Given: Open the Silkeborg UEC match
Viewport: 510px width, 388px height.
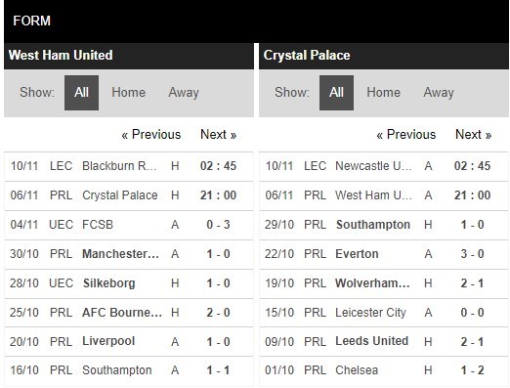Looking at the screenshot, I should (129, 283).
